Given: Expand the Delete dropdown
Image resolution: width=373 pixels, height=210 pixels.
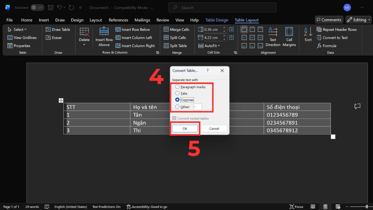Looking at the screenshot, I should 84,44.
